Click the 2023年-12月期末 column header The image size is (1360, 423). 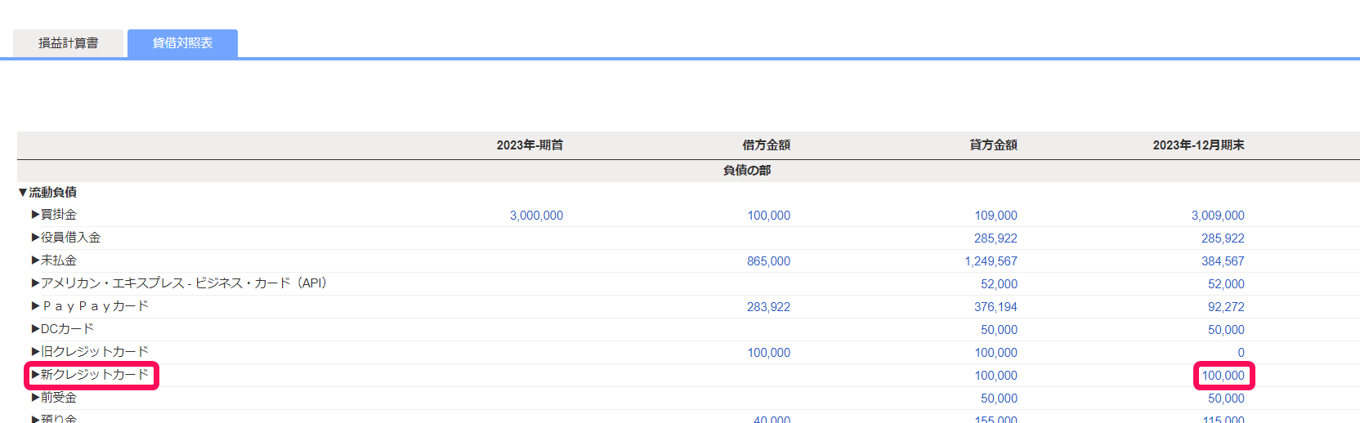pos(1198,145)
